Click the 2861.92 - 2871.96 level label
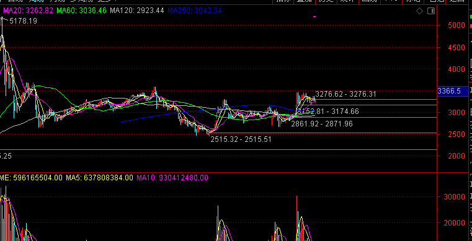472x241 pixels. (322, 124)
